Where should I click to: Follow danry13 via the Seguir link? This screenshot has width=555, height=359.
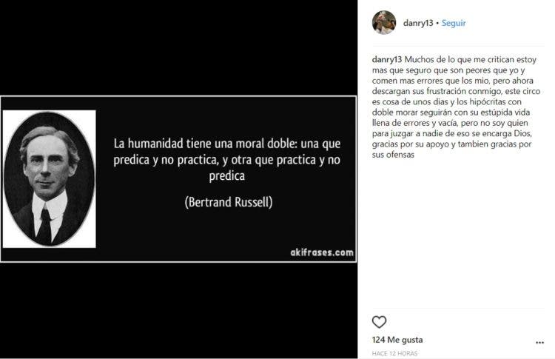[x=454, y=23]
